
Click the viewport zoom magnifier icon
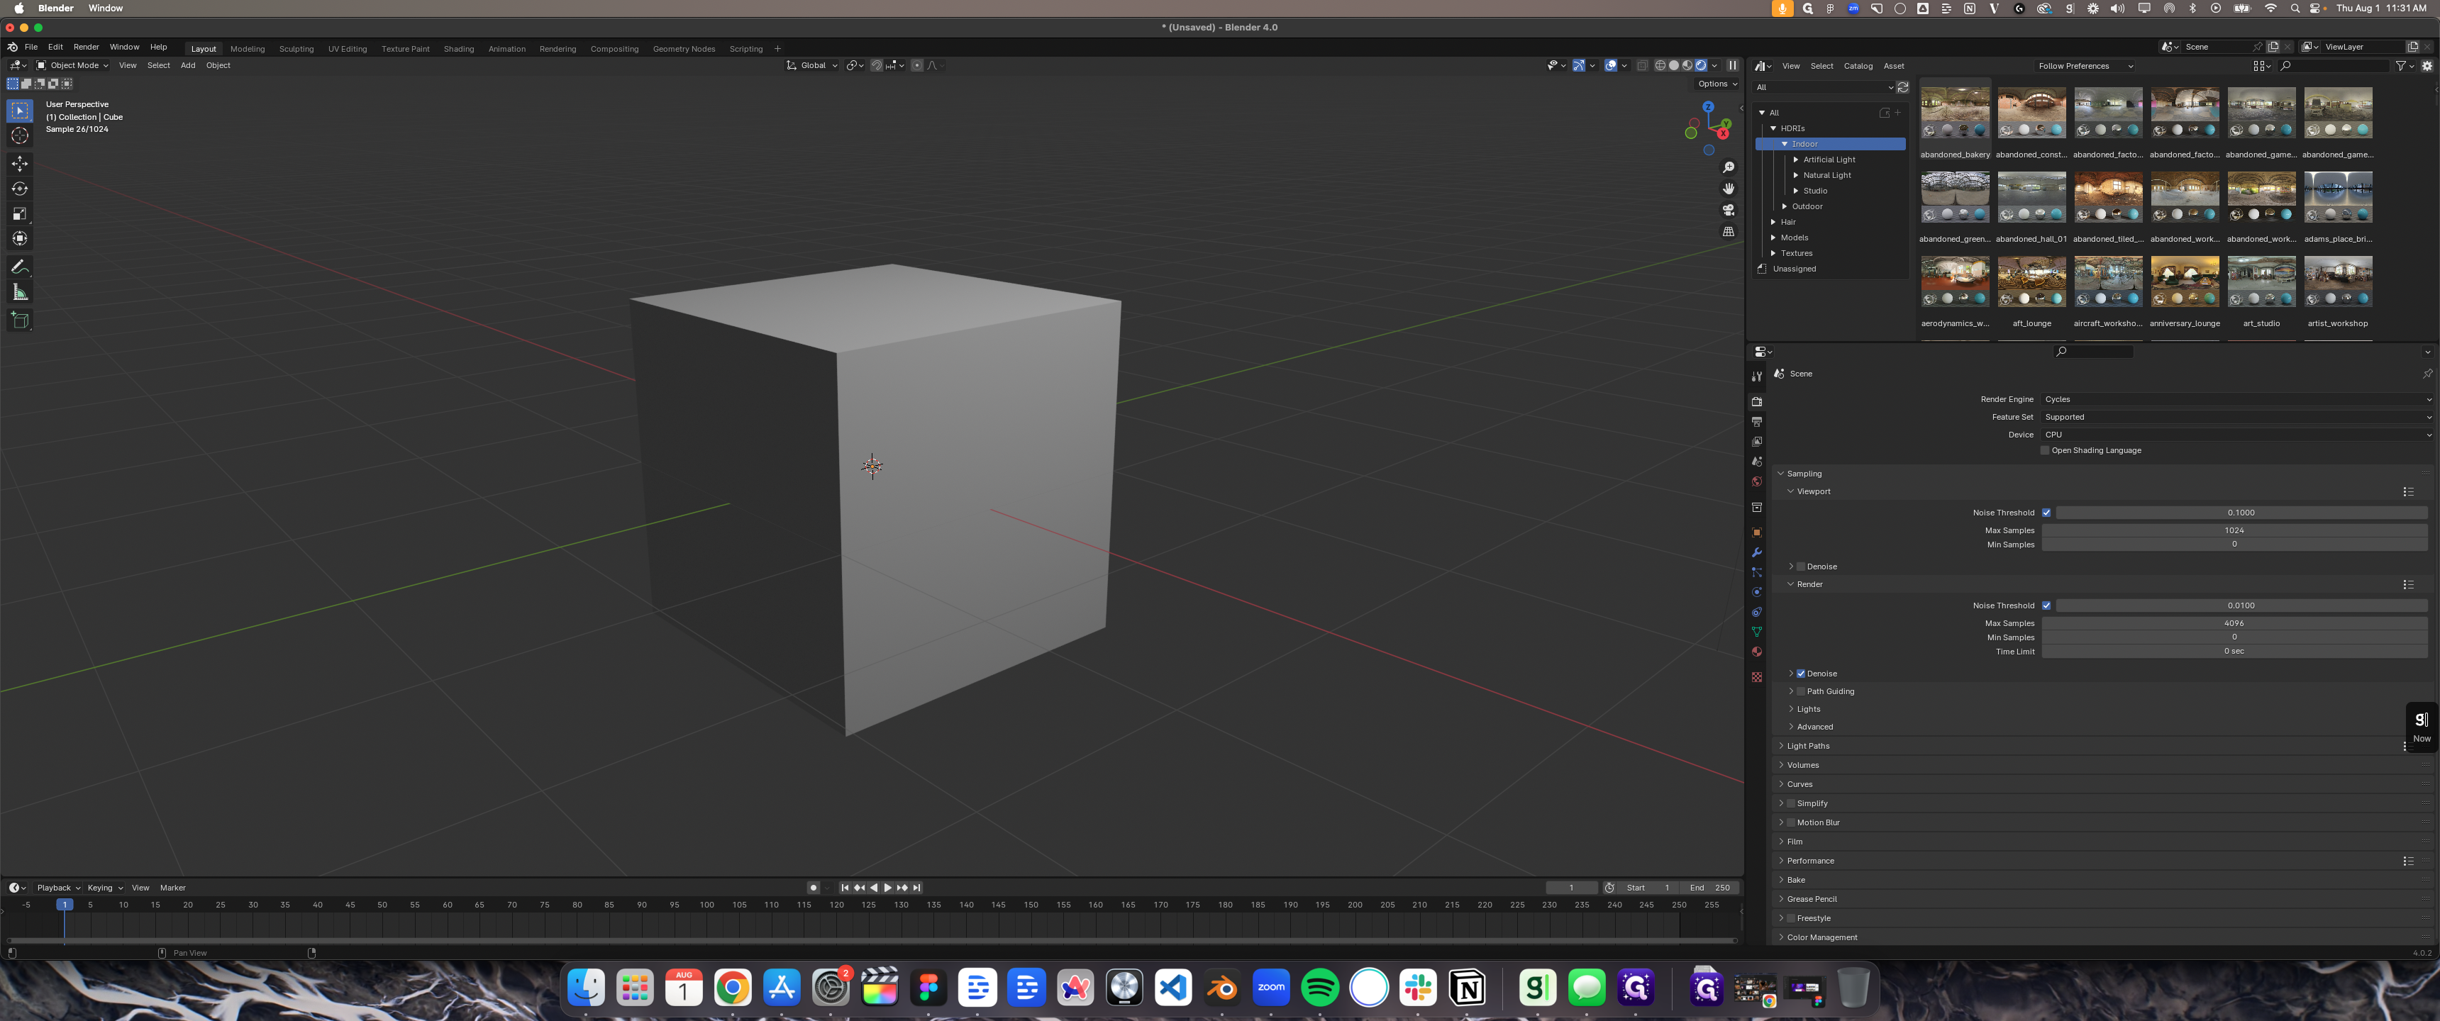pos(1729,167)
